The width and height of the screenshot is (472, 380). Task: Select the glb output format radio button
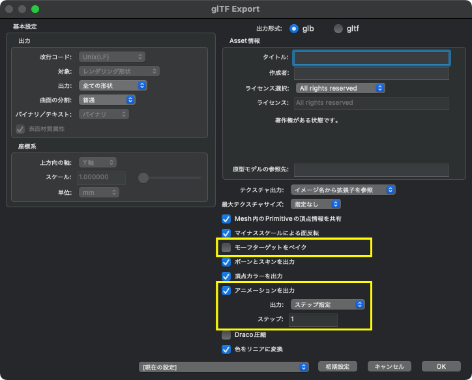pos(294,29)
